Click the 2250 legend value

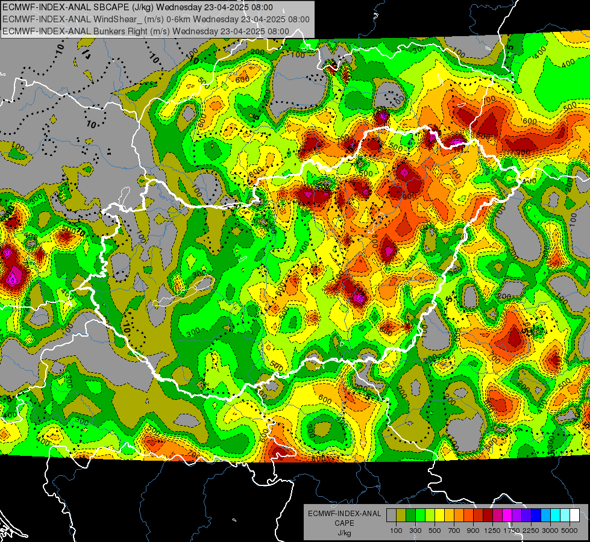point(531,531)
